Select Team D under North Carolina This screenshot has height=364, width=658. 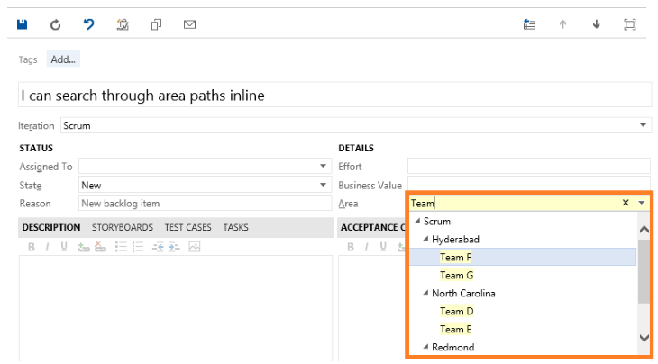[456, 312]
